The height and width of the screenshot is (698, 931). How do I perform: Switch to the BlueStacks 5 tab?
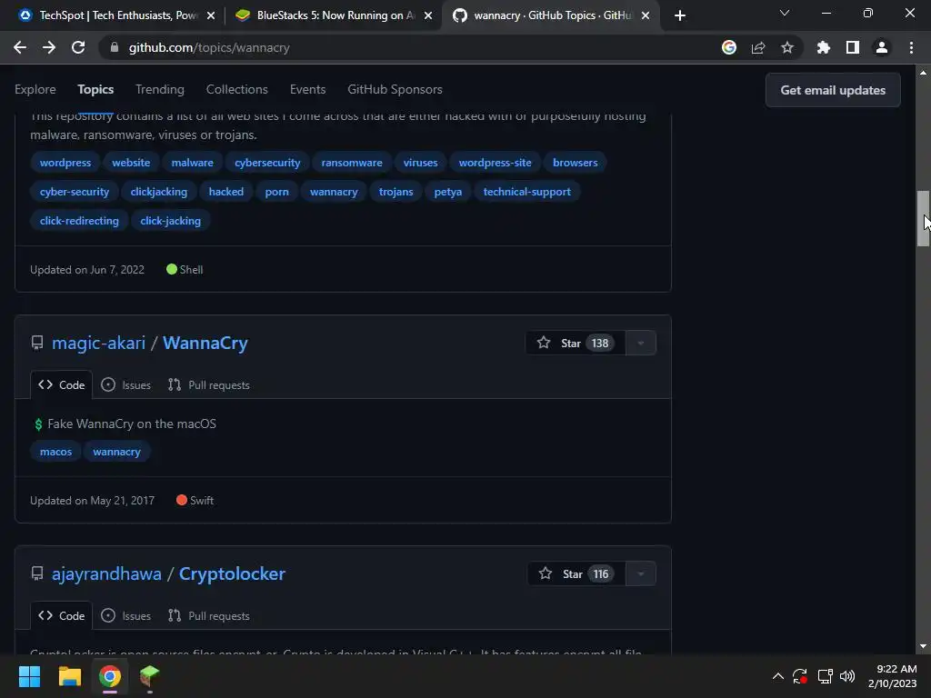[x=333, y=15]
